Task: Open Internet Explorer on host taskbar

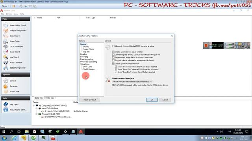Action: tap(14, 138)
